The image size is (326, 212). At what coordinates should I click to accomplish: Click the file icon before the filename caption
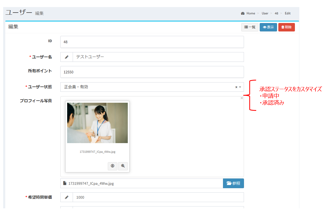tap(65, 184)
